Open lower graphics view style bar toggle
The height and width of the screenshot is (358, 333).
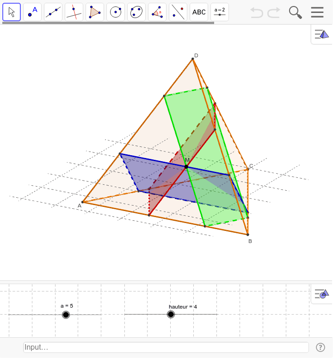coord(321,294)
